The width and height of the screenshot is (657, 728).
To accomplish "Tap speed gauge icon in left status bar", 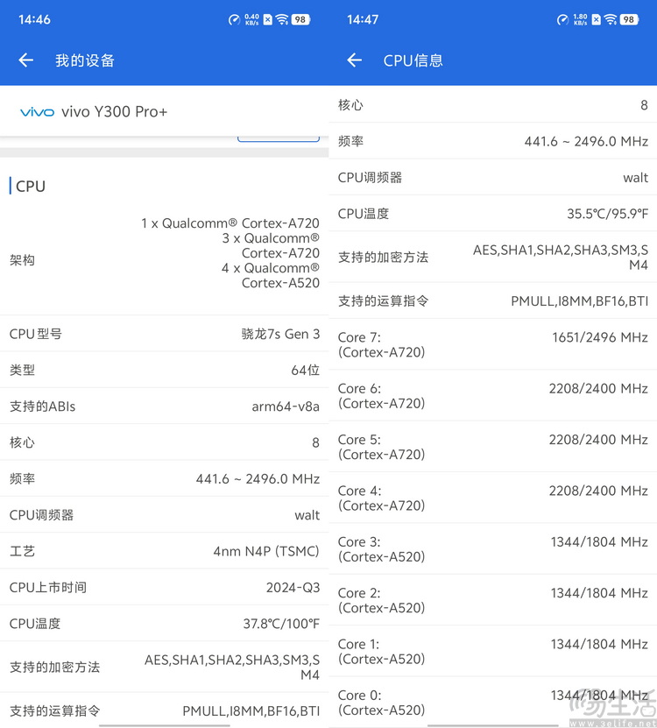I will 234,19.
